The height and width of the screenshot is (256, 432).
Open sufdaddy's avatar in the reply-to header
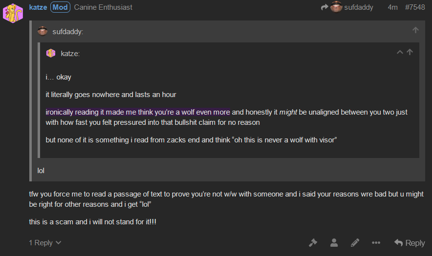(x=336, y=7)
